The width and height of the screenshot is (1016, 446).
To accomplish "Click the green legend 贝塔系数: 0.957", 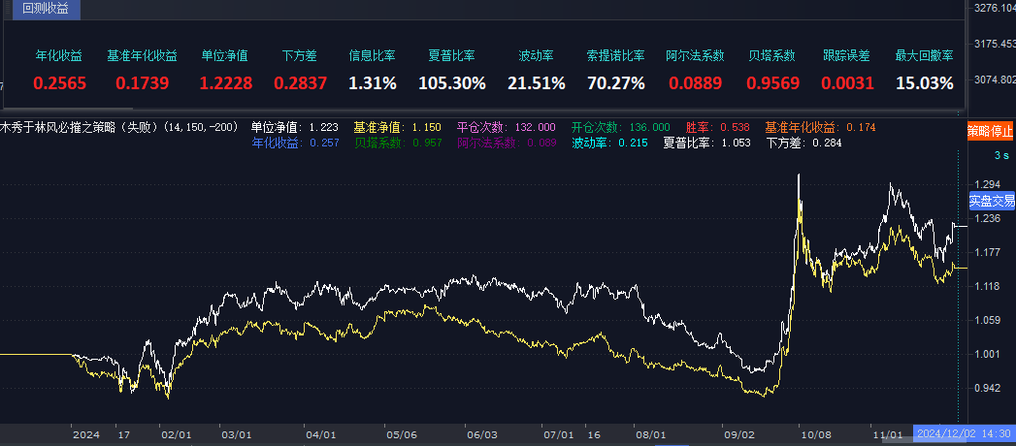I will coord(397,143).
